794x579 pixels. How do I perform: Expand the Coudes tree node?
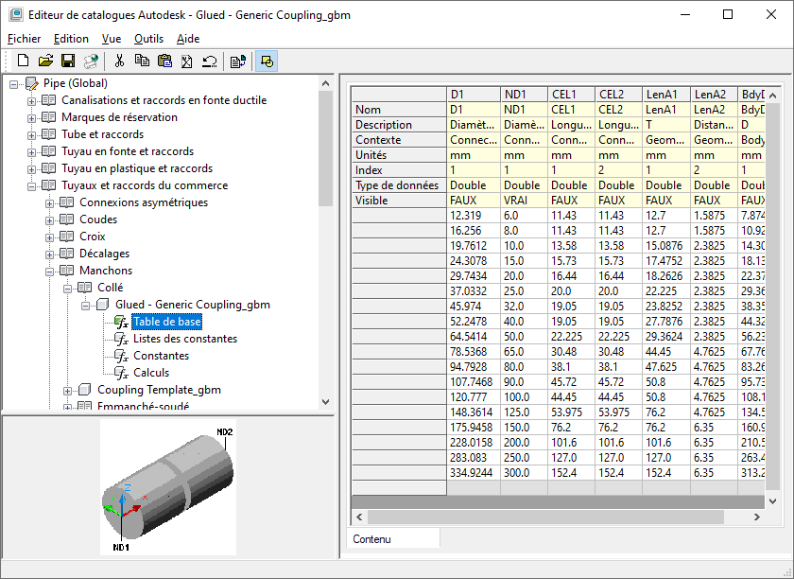click(50, 219)
